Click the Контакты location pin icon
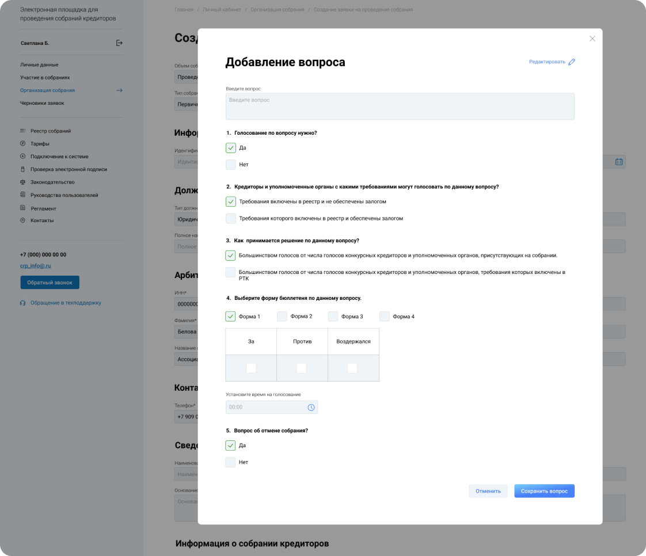The image size is (646, 556). pos(23,220)
